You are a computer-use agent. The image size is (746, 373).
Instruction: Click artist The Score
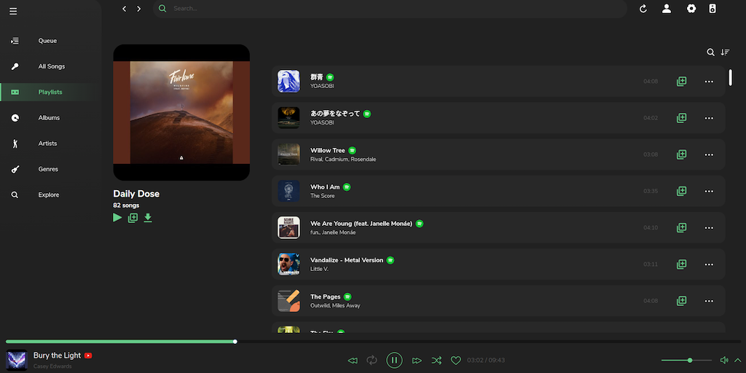(x=323, y=196)
